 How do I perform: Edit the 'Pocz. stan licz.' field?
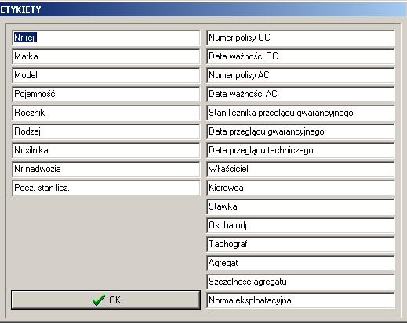[x=106, y=188]
